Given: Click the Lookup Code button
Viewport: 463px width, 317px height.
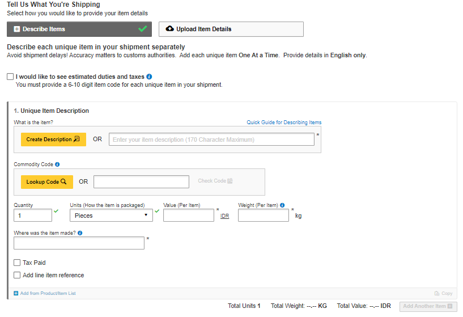Looking at the screenshot, I should 47,182.
